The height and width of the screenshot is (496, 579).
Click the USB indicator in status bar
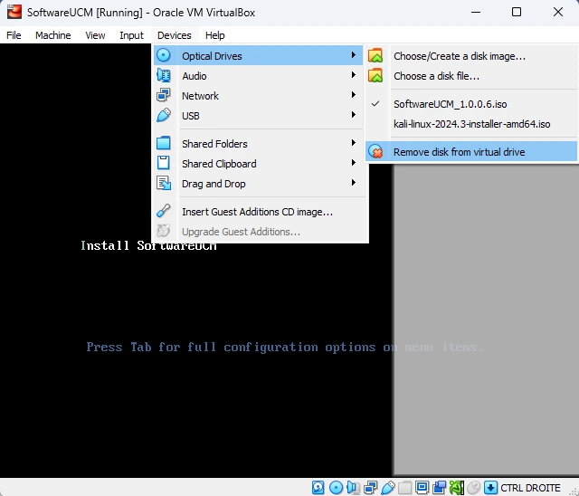pos(388,488)
